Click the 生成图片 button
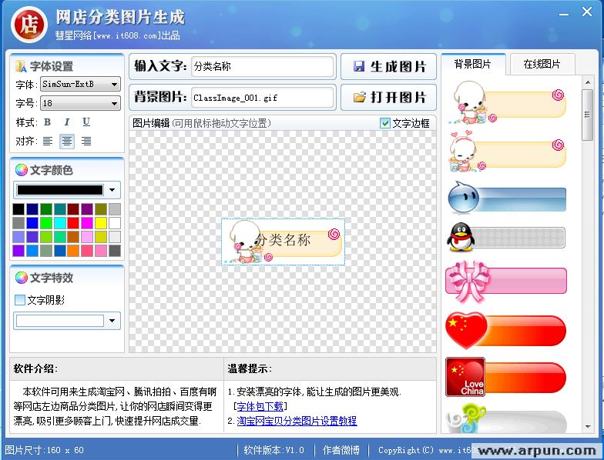Screen dimensions: 604x460 tap(388, 66)
